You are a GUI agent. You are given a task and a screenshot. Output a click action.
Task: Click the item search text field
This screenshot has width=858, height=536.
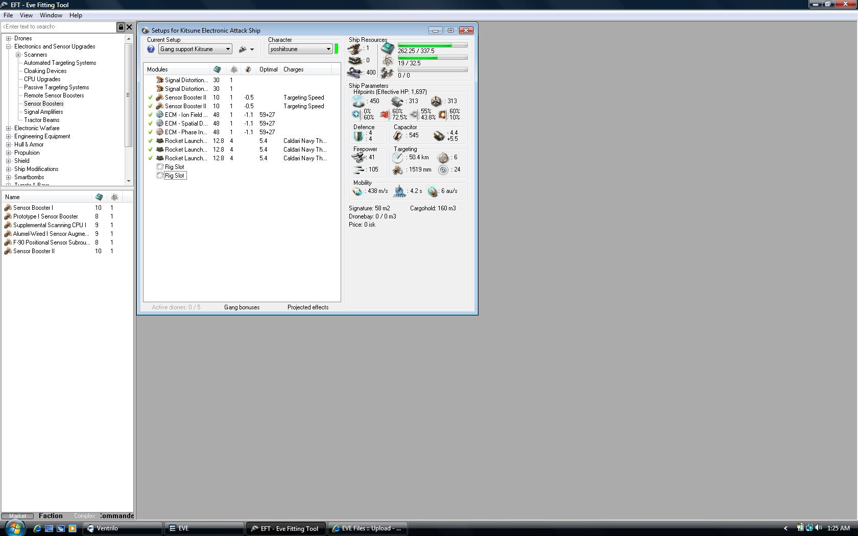click(59, 27)
